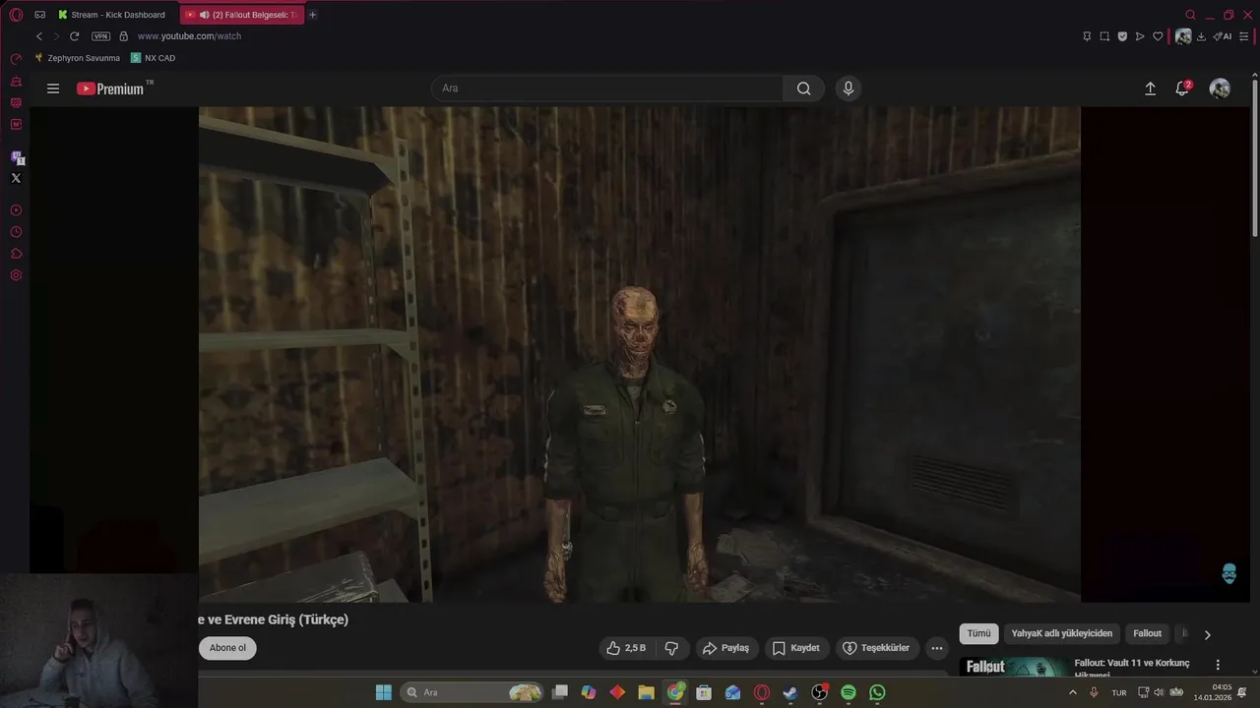The width and height of the screenshot is (1260, 708).
Task: Select the Tümü filter chip
Action: pyautogui.click(x=978, y=634)
